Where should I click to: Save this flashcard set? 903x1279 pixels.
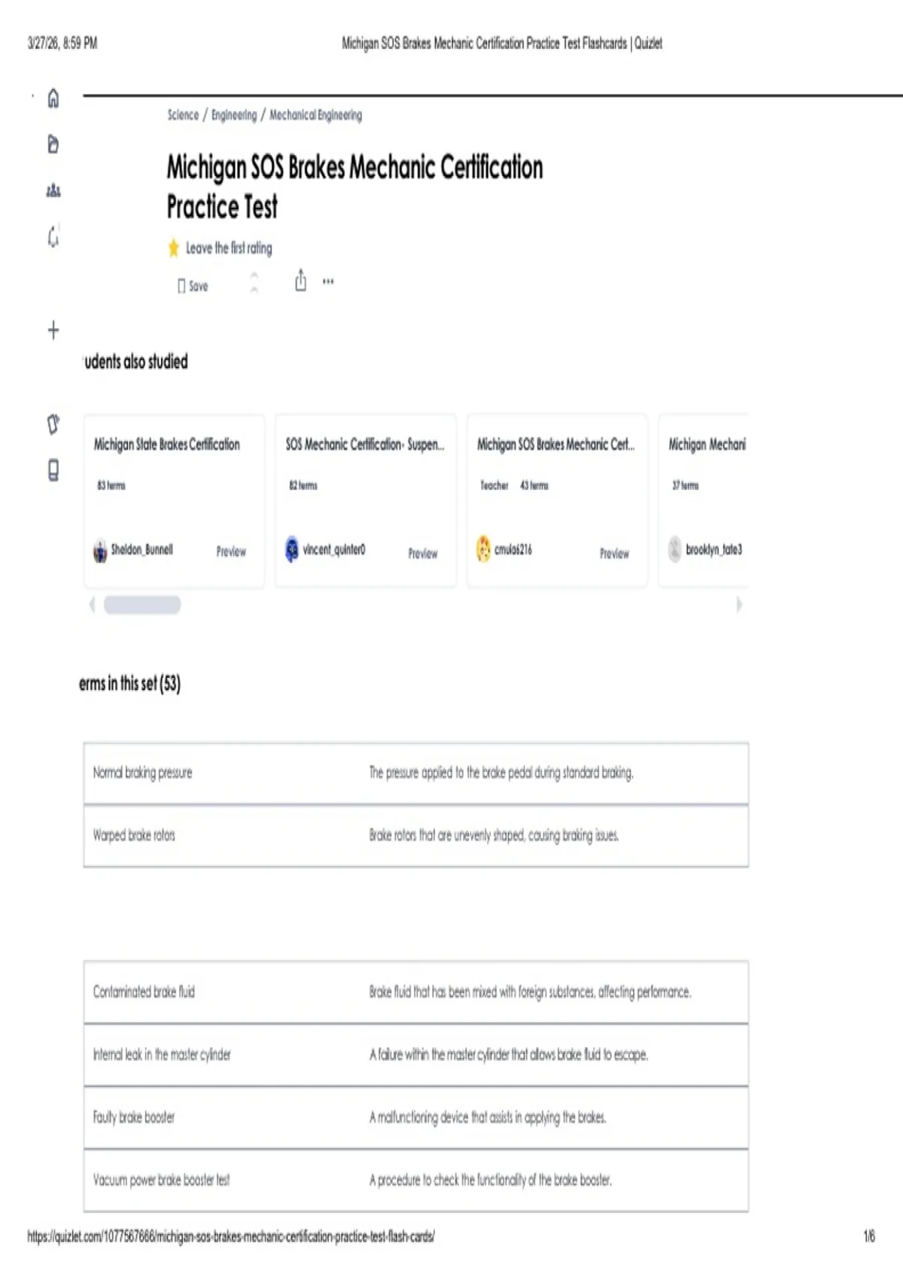pos(193,286)
